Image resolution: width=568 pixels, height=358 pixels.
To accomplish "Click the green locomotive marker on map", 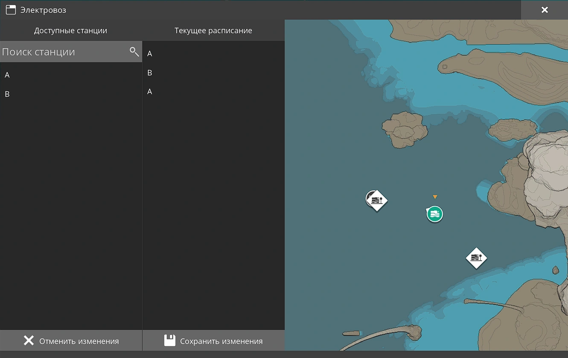I will (434, 214).
